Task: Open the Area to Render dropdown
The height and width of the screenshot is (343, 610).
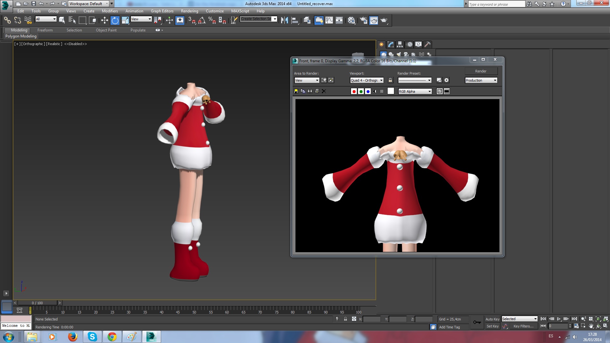Action: [x=307, y=80]
